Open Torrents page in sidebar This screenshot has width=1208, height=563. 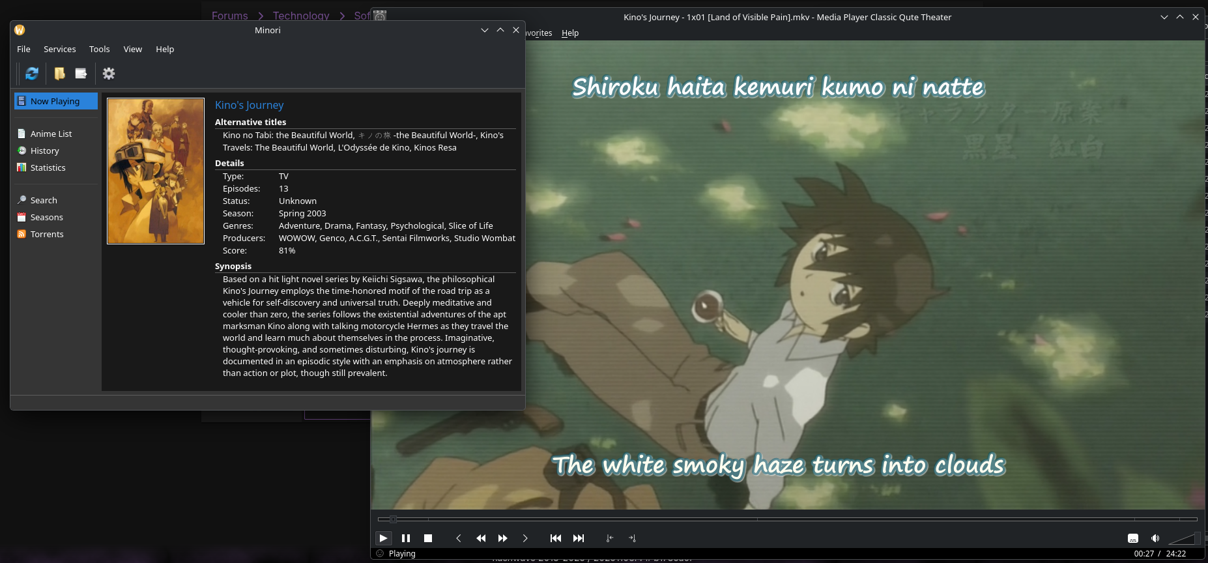pyautogui.click(x=47, y=234)
